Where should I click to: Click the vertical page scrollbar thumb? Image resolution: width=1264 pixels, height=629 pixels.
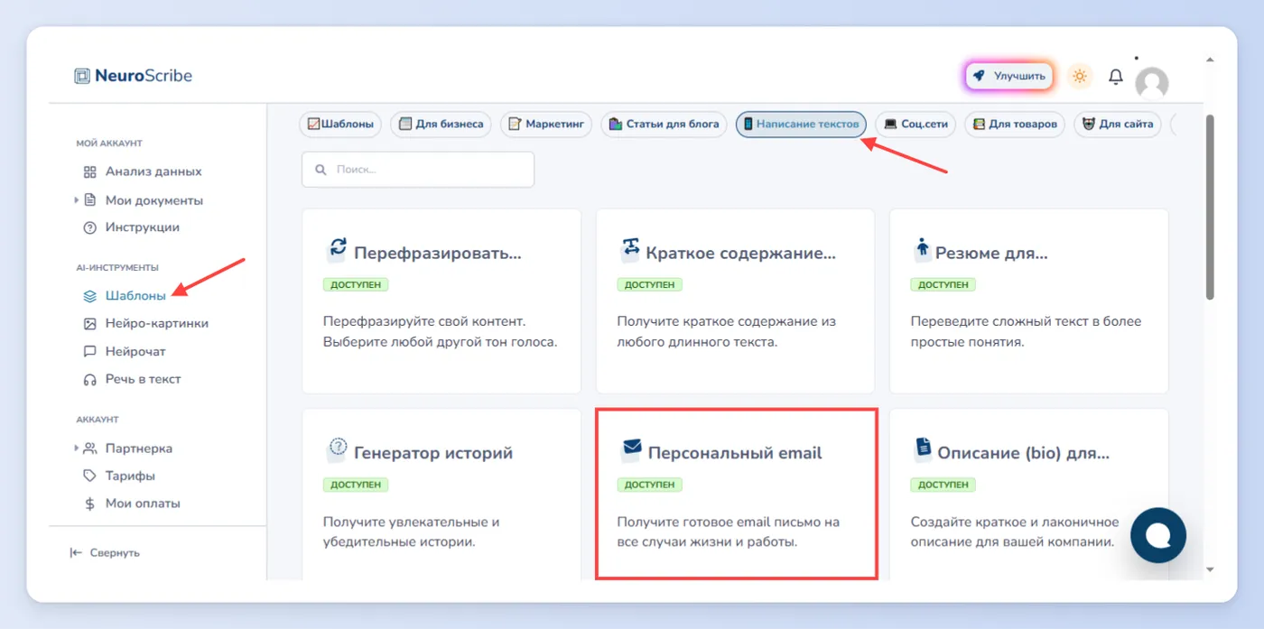pyautogui.click(x=1210, y=206)
